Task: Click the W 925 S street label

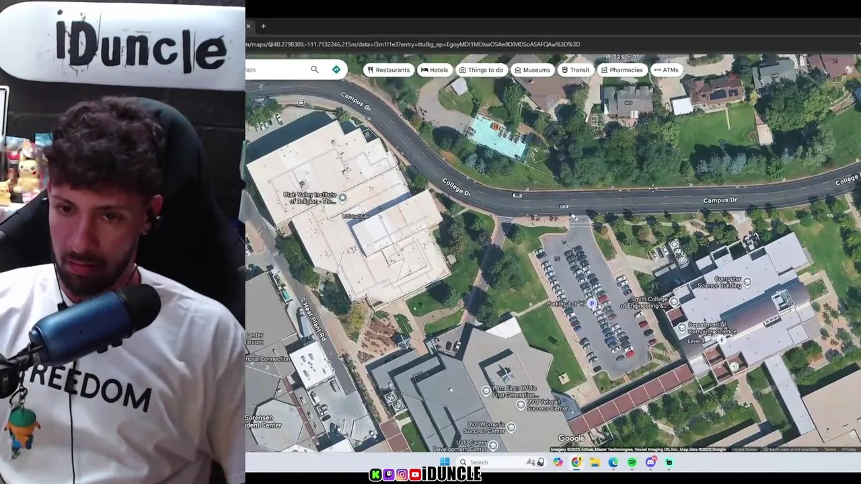Action: pyautogui.click(x=621, y=58)
